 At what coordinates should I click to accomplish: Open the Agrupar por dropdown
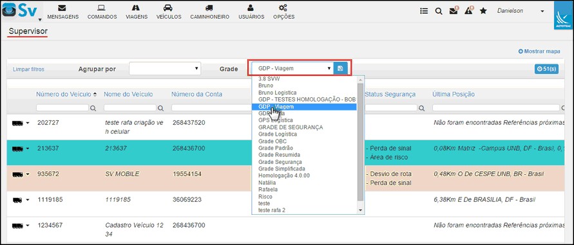[165, 68]
